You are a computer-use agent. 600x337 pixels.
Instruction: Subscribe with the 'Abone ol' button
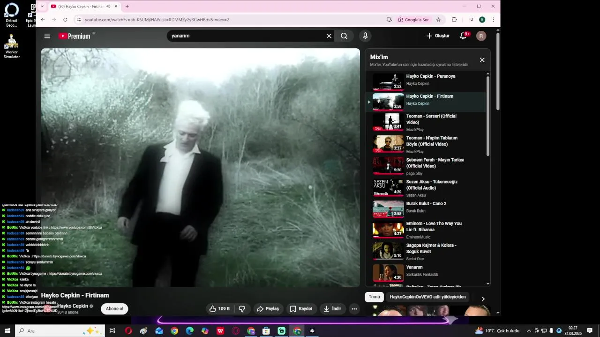click(x=114, y=309)
